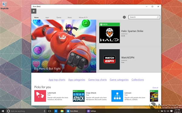The height and width of the screenshot is (113, 182).
Task: Switch to the Movies & TV tab
Action: click(83, 18)
